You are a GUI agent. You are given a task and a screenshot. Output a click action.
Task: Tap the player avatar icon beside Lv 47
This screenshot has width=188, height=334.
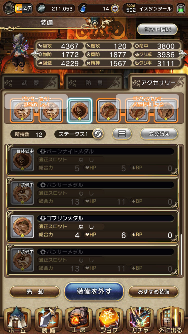click(x=9, y=9)
